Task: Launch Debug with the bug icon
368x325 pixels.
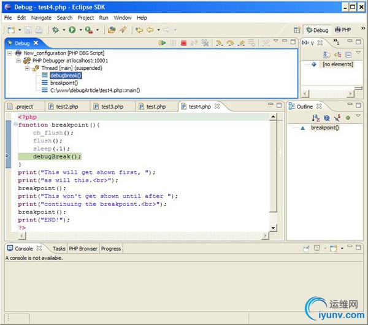Action: (56, 30)
